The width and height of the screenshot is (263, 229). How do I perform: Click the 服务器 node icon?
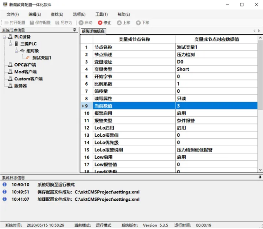click(10, 86)
